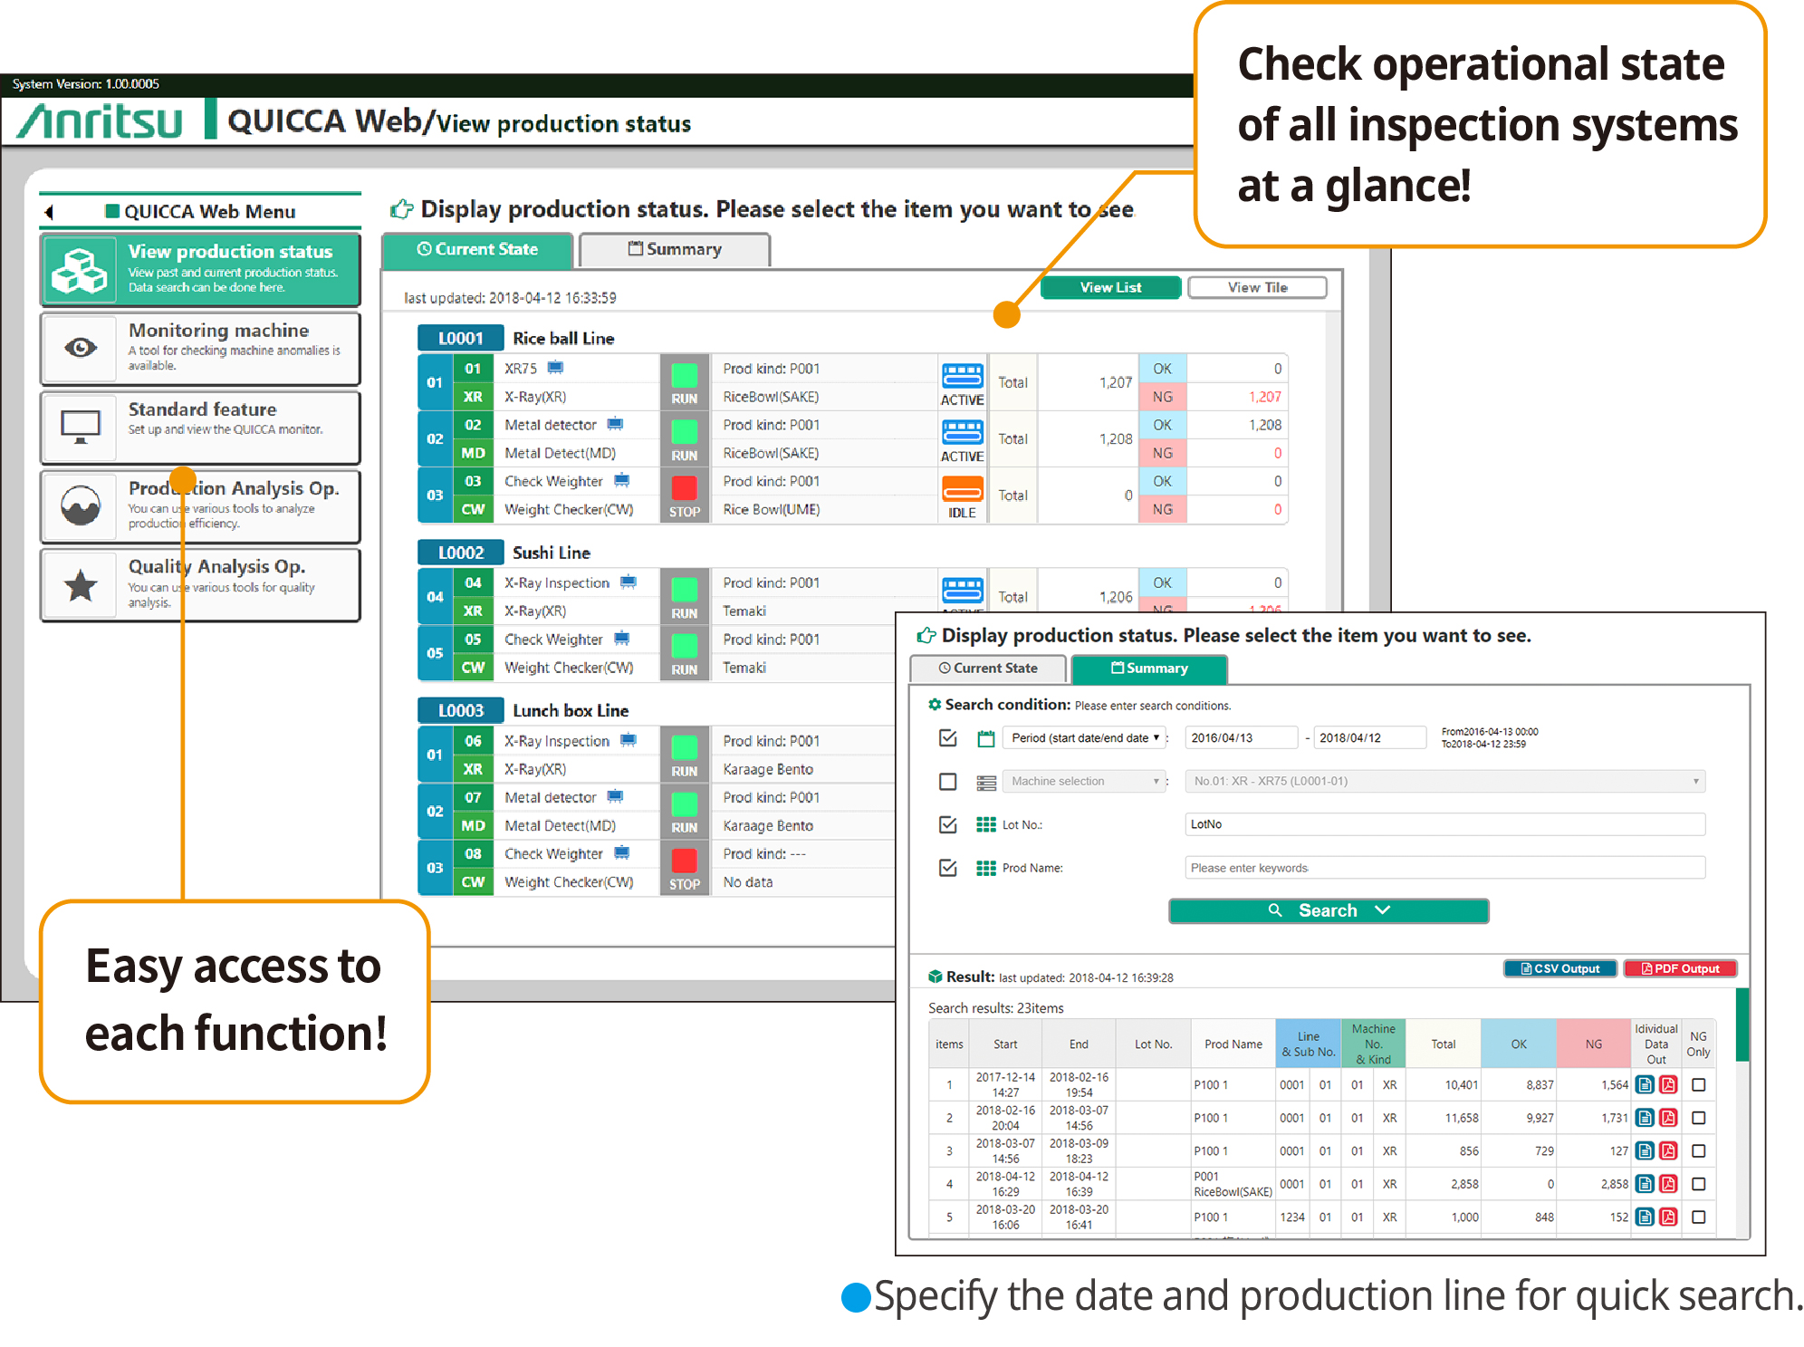Viewport: 1804px width, 1347px height.
Task: Click star icon of Quality Analysis Op.
Action: point(81,585)
